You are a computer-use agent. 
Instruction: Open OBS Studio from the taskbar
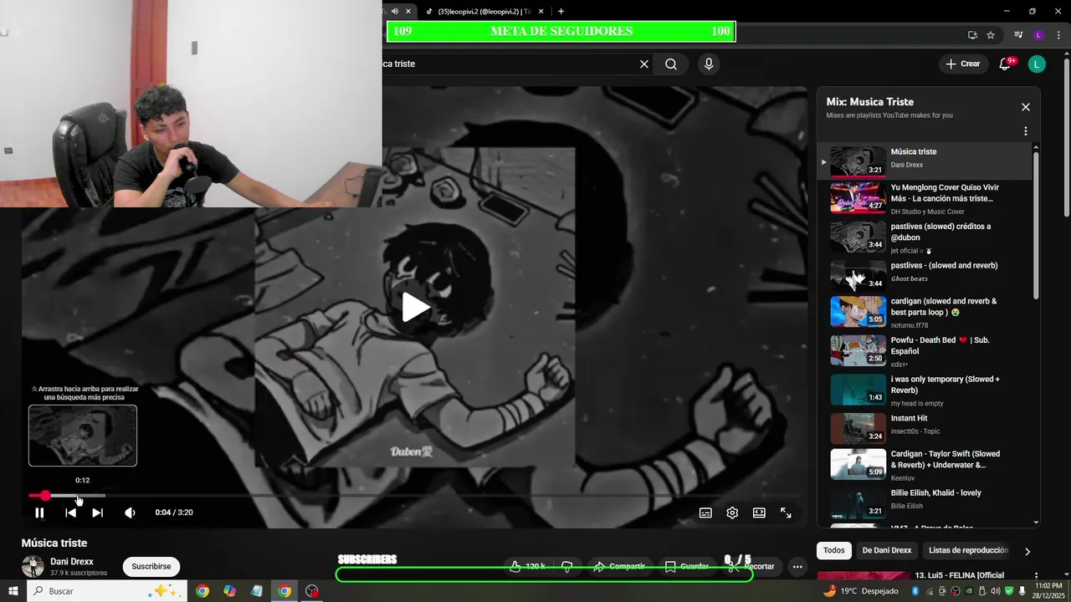click(x=312, y=591)
